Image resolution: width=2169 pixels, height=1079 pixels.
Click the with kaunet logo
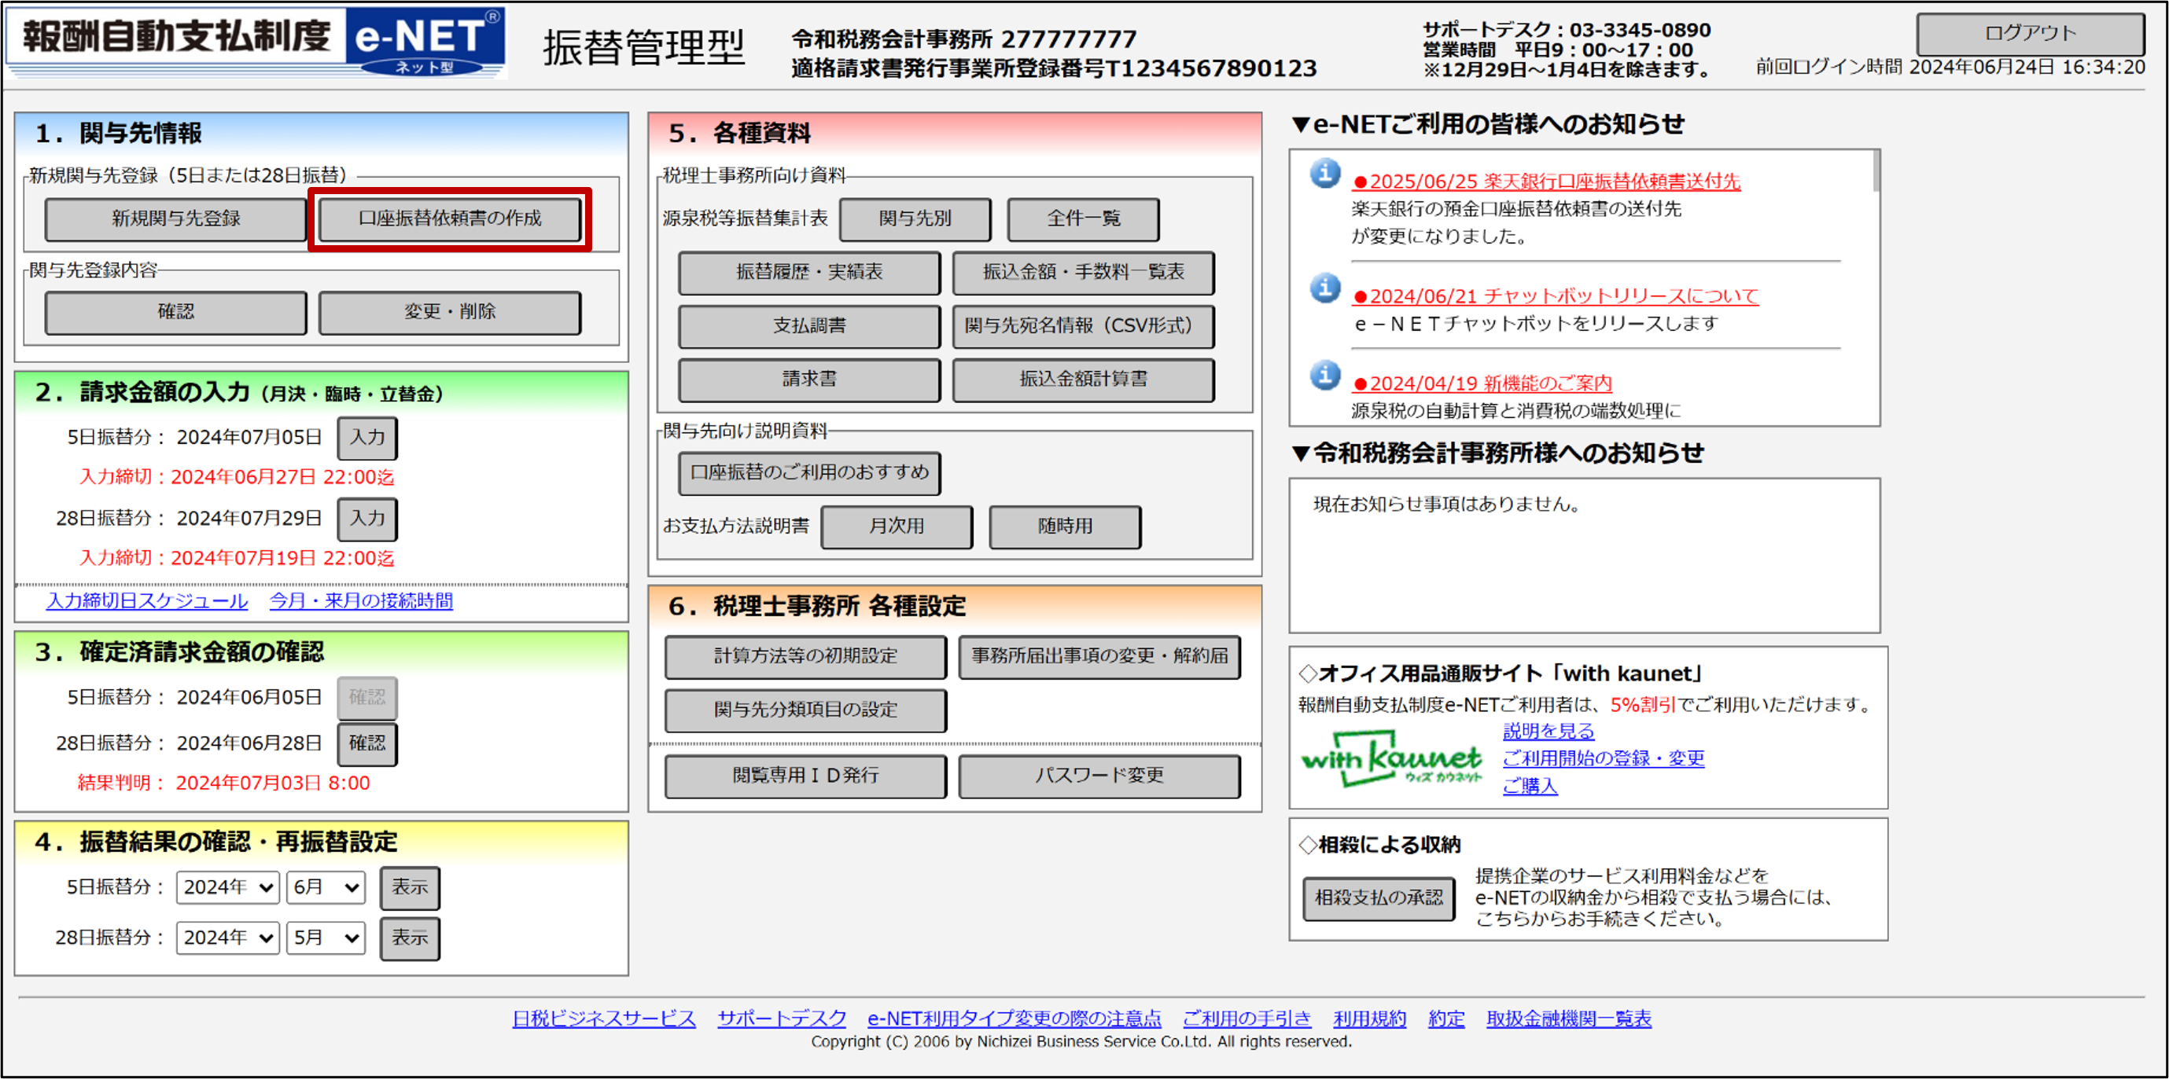point(1390,760)
